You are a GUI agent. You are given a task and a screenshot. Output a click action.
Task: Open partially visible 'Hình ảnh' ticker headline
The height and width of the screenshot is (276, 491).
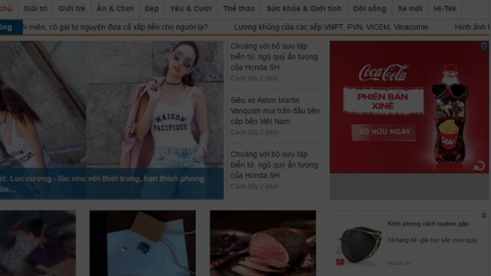point(473,27)
